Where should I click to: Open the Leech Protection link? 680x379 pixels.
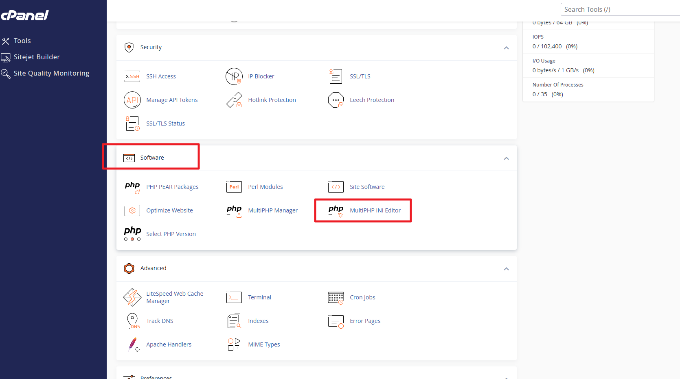point(372,100)
